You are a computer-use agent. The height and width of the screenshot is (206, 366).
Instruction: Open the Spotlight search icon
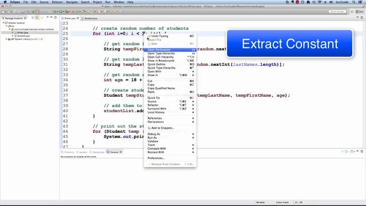point(354,2)
